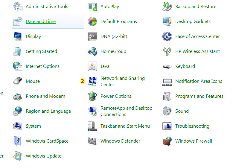
Task: Click the Administrative Tools link text
Action: pos(47,7)
